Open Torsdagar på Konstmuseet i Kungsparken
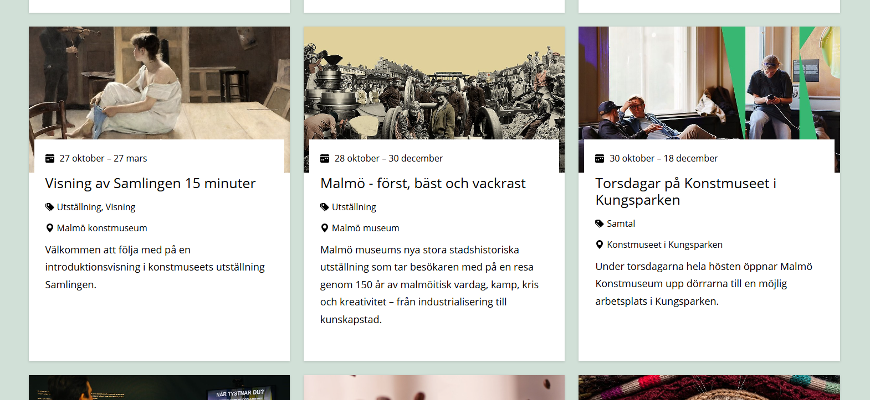This screenshot has width=870, height=400. pos(686,191)
